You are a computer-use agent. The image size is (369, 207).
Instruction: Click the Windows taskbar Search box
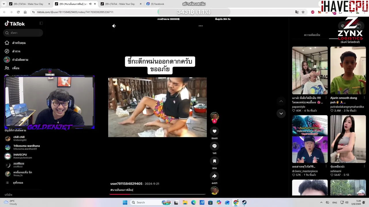(151, 202)
